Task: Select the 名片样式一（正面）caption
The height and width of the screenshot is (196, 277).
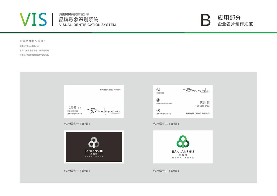Action: [x=77, y=124]
